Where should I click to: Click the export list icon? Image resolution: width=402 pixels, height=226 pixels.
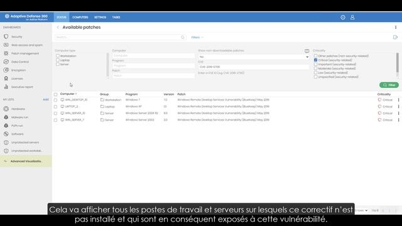[395, 38]
